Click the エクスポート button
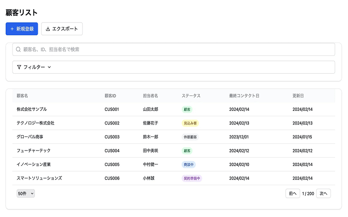 pos(62,29)
